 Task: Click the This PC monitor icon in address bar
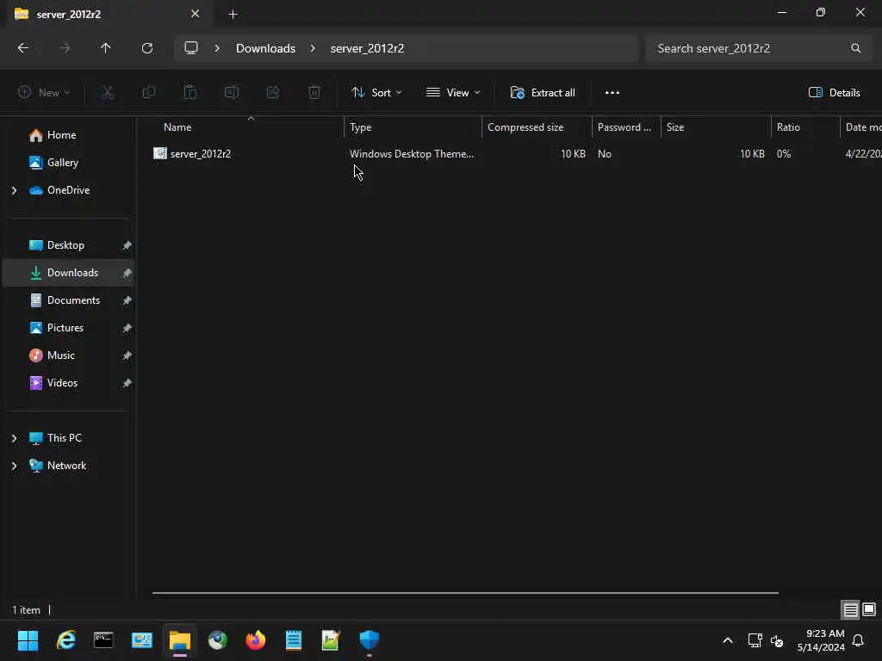191,48
